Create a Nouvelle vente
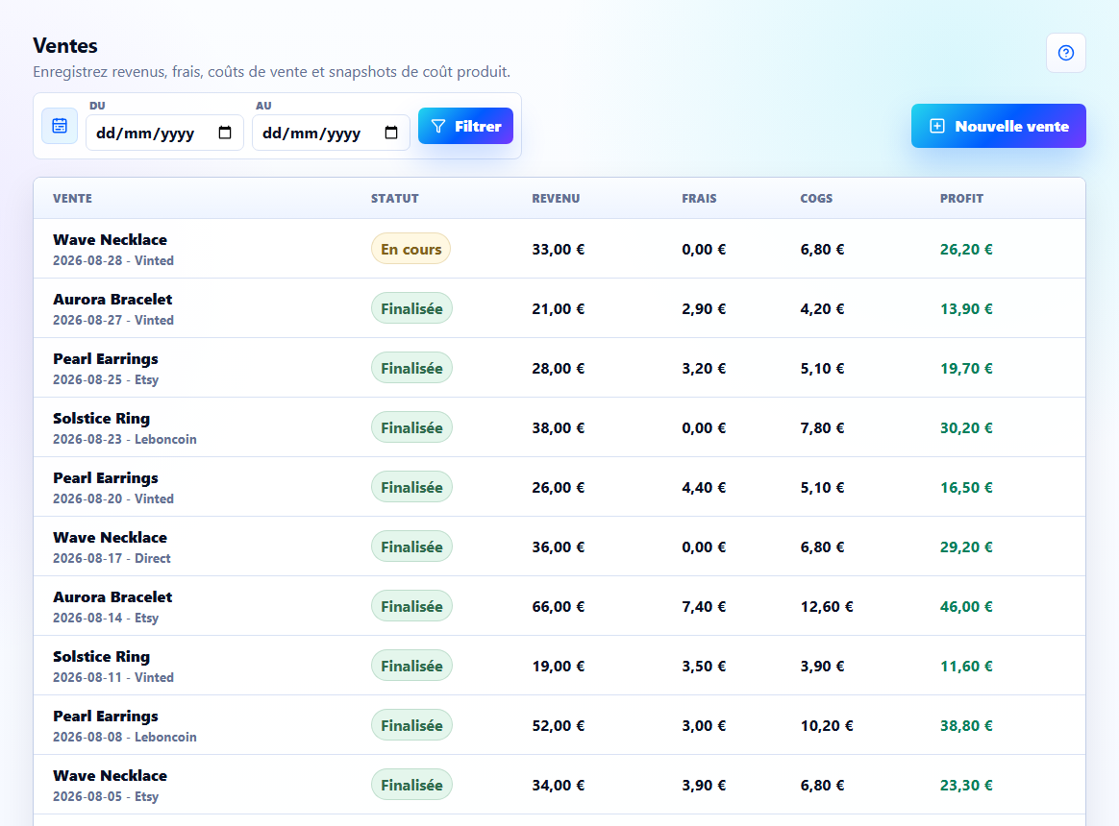The image size is (1119, 826). tap(999, 126)
